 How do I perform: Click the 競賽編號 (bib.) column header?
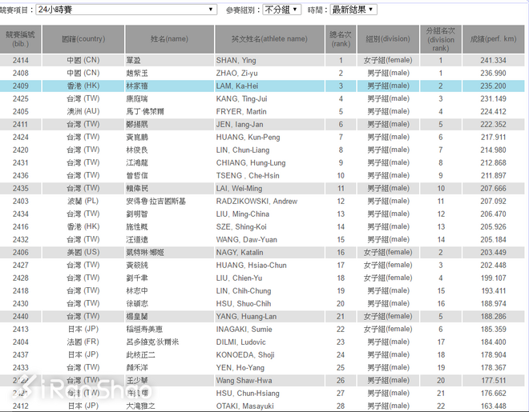pos(21,38)
